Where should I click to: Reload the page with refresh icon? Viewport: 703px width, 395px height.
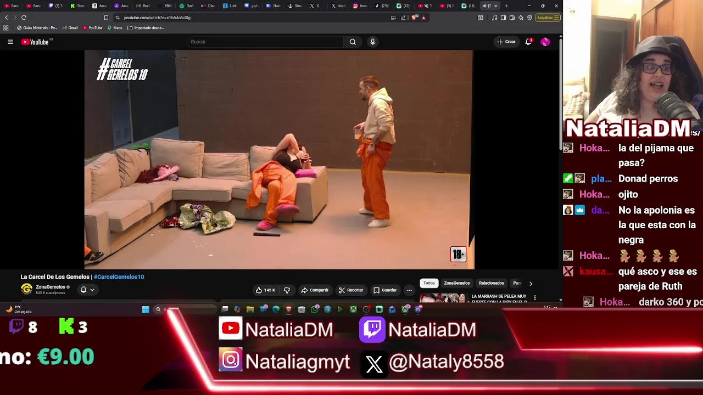24,18
